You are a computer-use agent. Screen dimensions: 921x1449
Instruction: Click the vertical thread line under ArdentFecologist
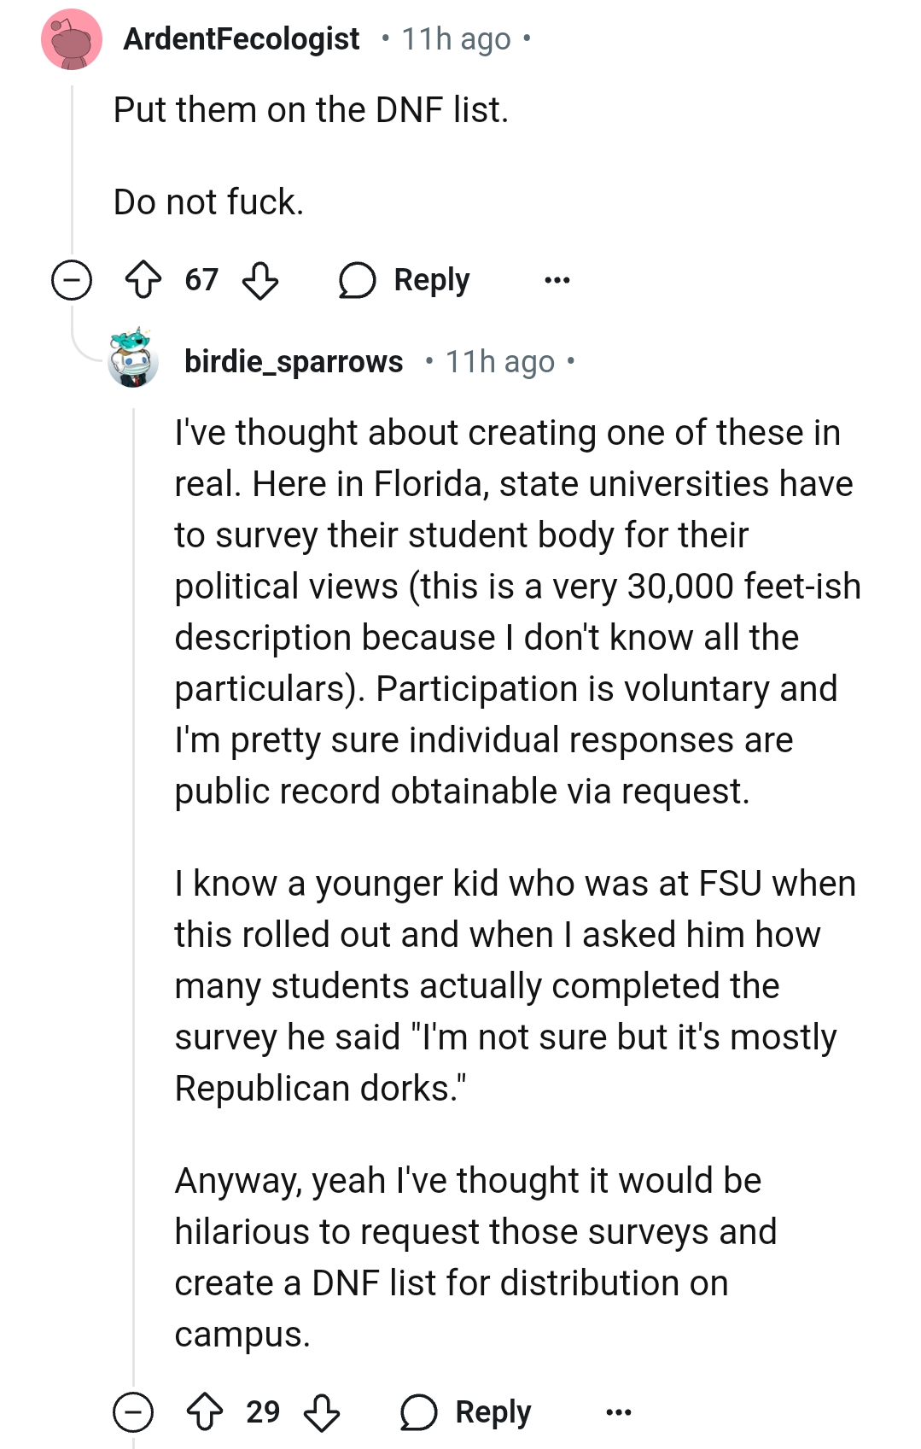pyautogui.click(x=72, y=171)
